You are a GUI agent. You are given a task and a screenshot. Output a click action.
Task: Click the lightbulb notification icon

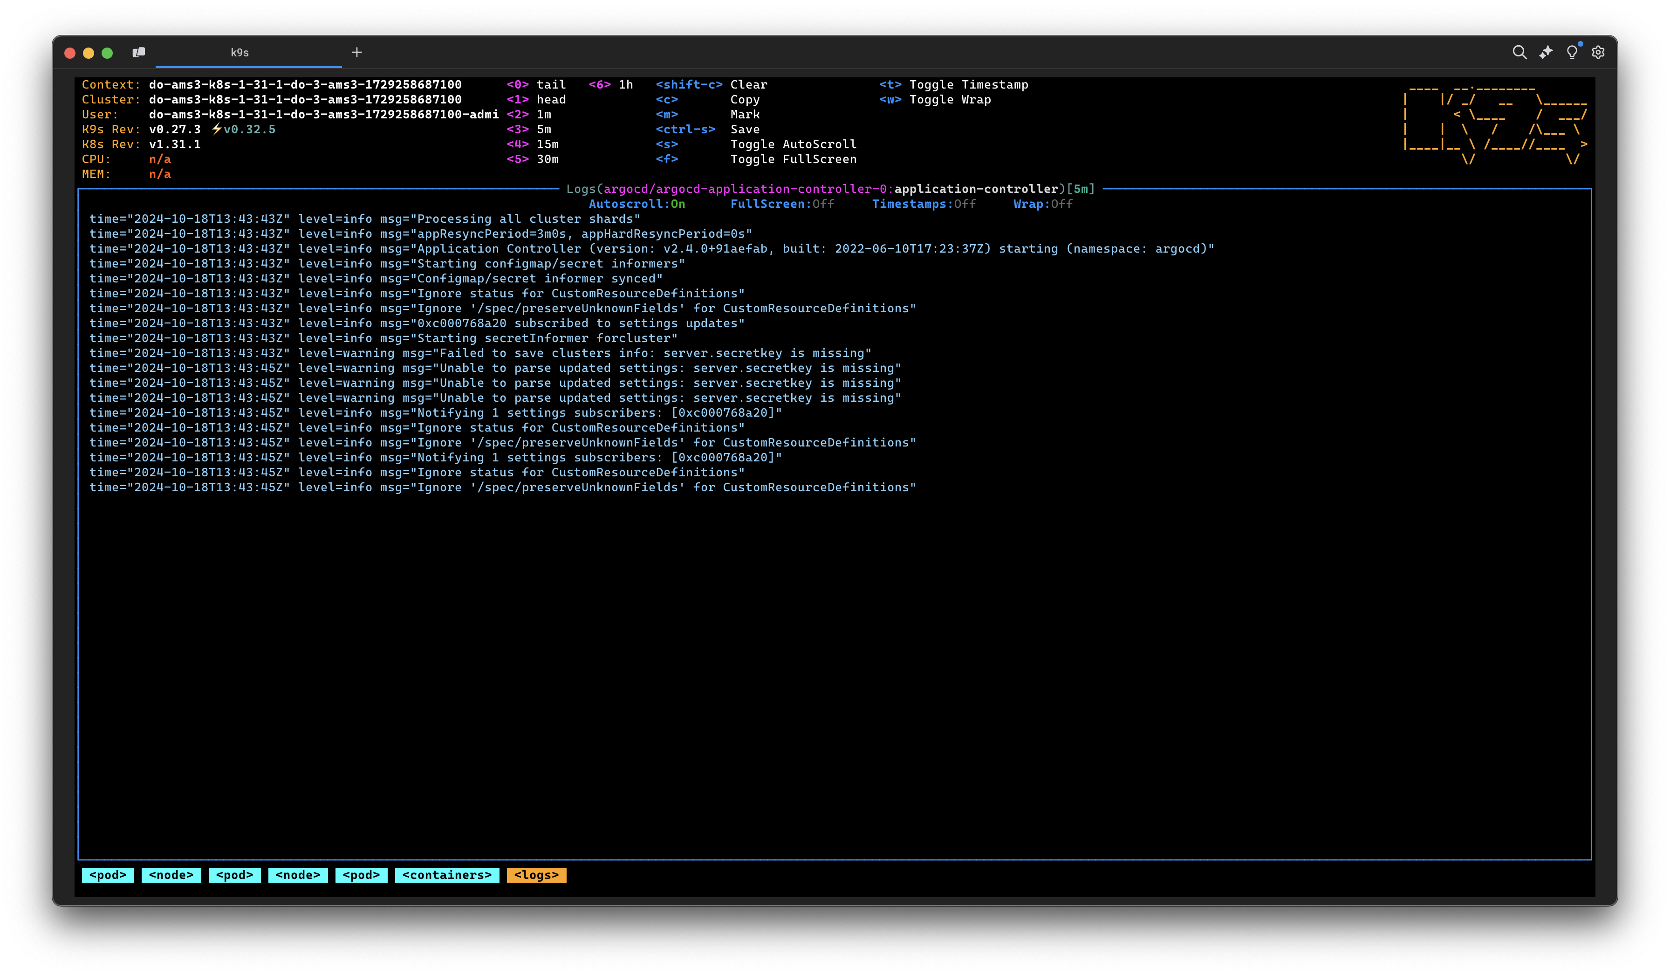pyautogui.click(x=1572, y=52)
